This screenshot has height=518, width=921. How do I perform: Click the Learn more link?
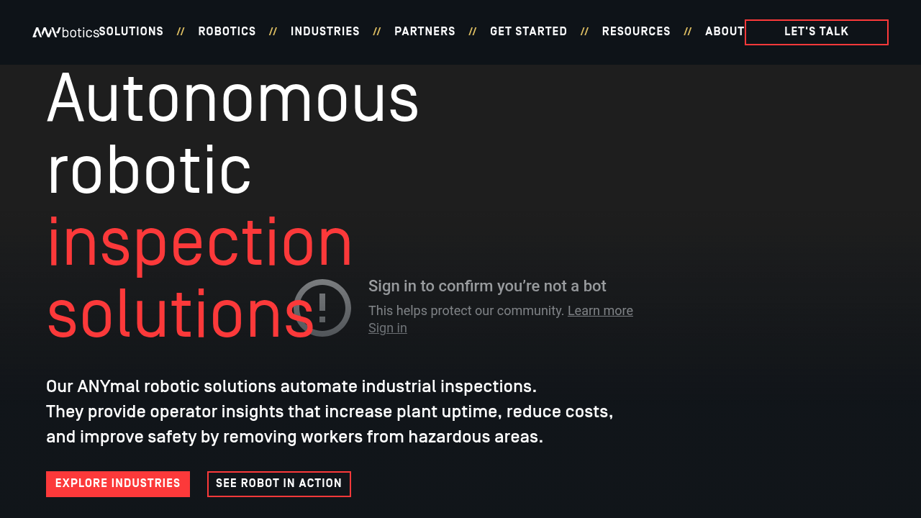pyautogui.click(x=600, y=311)
